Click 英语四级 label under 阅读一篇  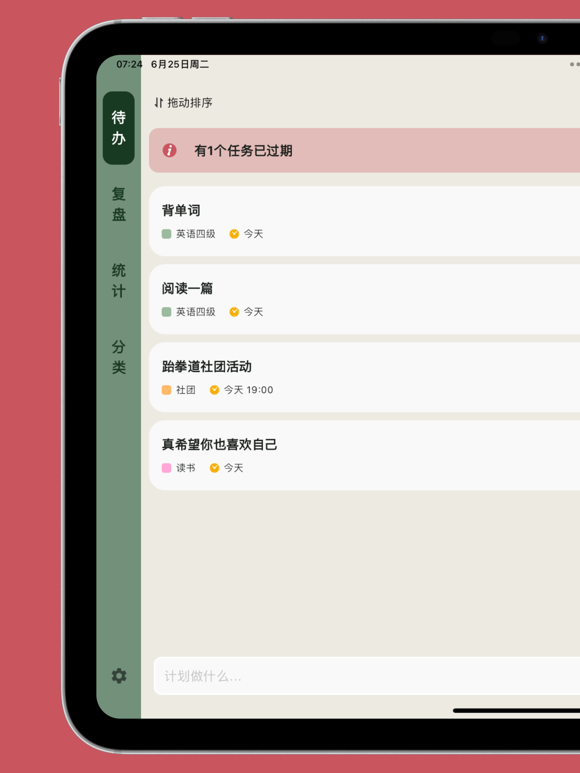pyautogui.click(x=195, y=312)
